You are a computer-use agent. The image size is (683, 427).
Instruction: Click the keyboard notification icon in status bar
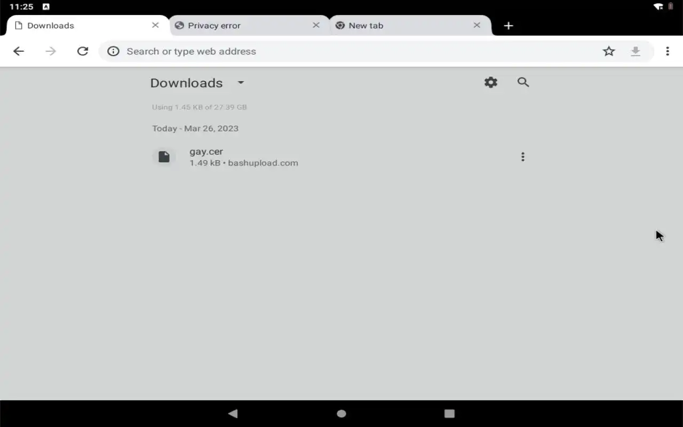[x=46, y=6]
